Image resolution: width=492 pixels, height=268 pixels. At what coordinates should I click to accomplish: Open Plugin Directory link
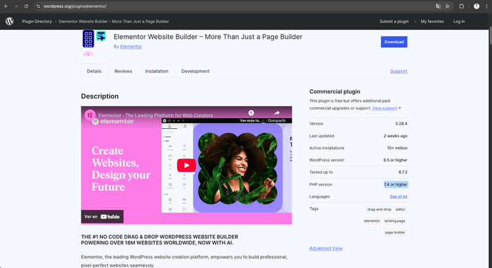point(37,22)
